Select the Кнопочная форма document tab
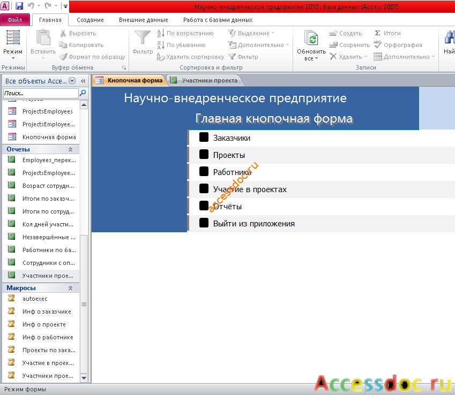Image resolution: width=455 pixels, height=395 pixels. click(129, 80)
